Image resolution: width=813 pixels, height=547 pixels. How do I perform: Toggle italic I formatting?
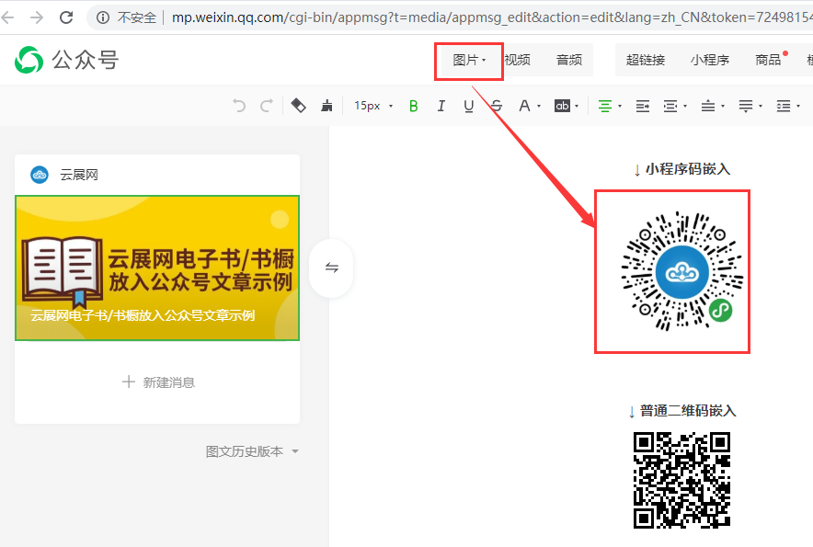pos(441,106)
